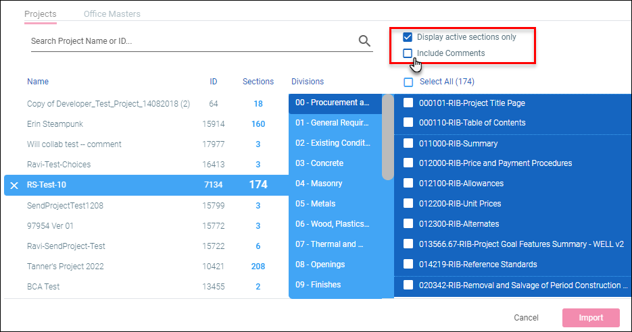Sort by the Name column header
The height and width of the screenshot is (332, 632).
38,81
